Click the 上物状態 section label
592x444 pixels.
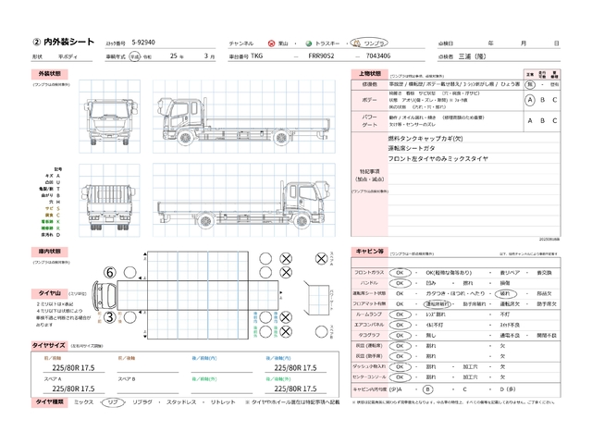pyautogui.click(x=369, y=72)
